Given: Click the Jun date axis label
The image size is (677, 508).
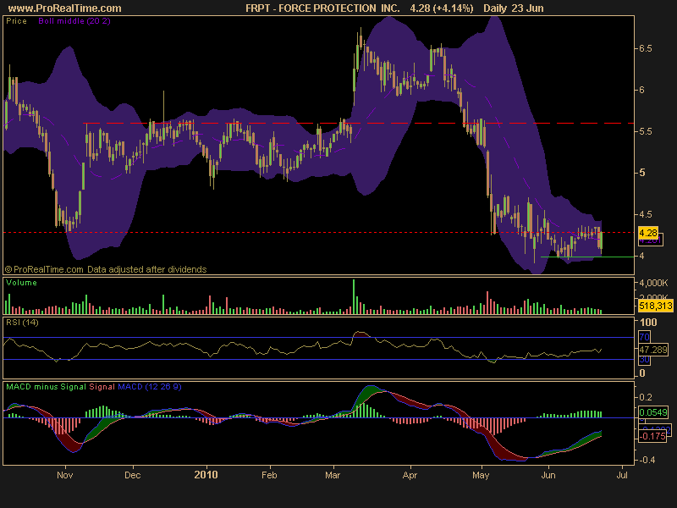Looking at the screenshot, I should [548, 475].
